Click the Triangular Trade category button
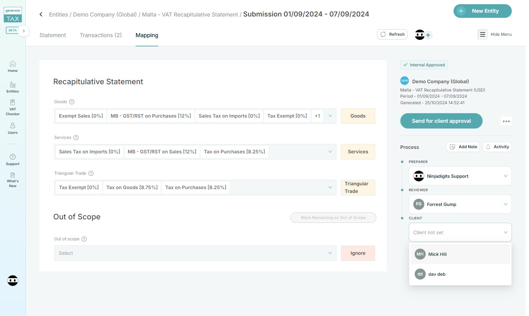This screenshot has height=316, width=529. coord(358,187)
